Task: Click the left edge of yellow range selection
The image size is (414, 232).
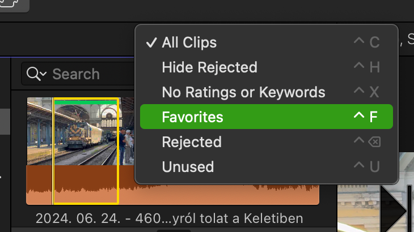Action: coord(54,151)
